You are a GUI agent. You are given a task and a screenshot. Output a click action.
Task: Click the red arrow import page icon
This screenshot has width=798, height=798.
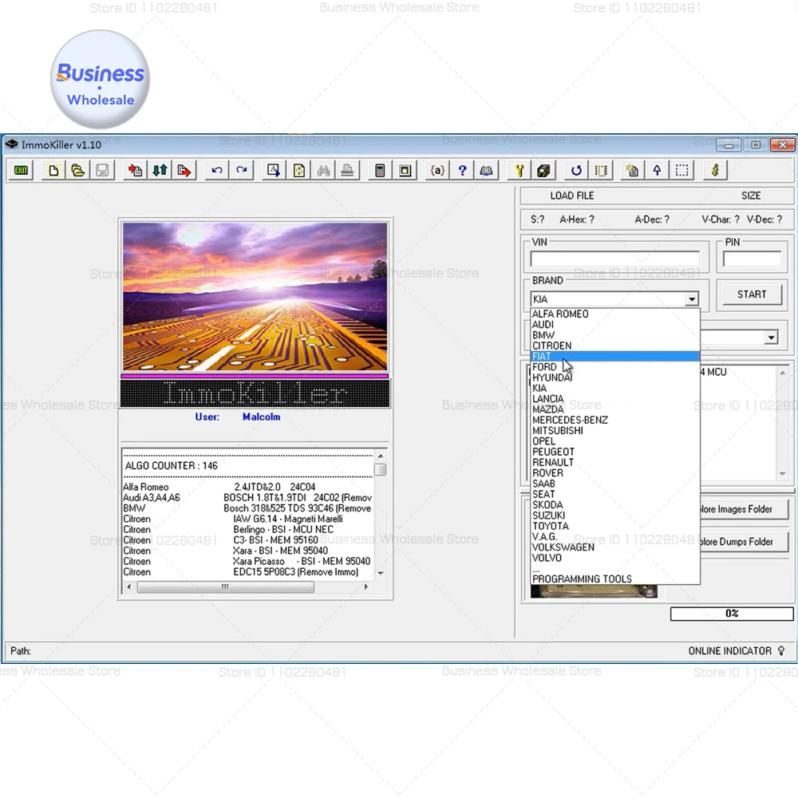(135, 171)
